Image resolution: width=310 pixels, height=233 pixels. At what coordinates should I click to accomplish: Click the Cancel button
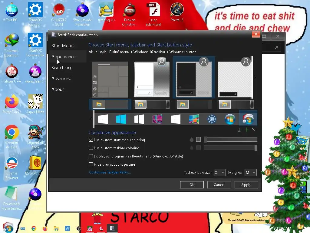pyautogui.click(x=219, y=185)
